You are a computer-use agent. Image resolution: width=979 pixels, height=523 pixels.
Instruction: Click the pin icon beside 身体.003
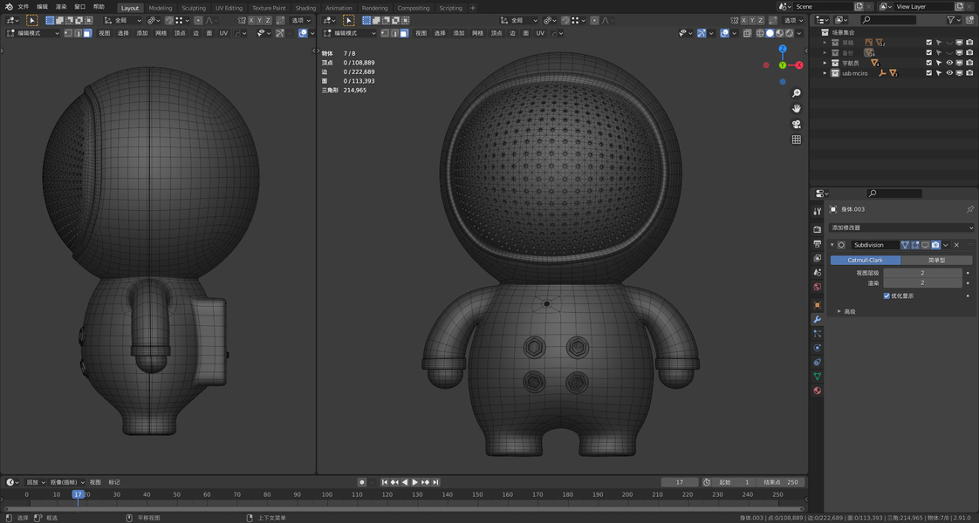[x=969, y=209]
